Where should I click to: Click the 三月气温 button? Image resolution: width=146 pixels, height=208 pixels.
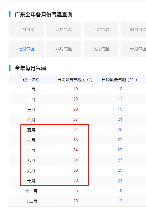tap(101, 29)
